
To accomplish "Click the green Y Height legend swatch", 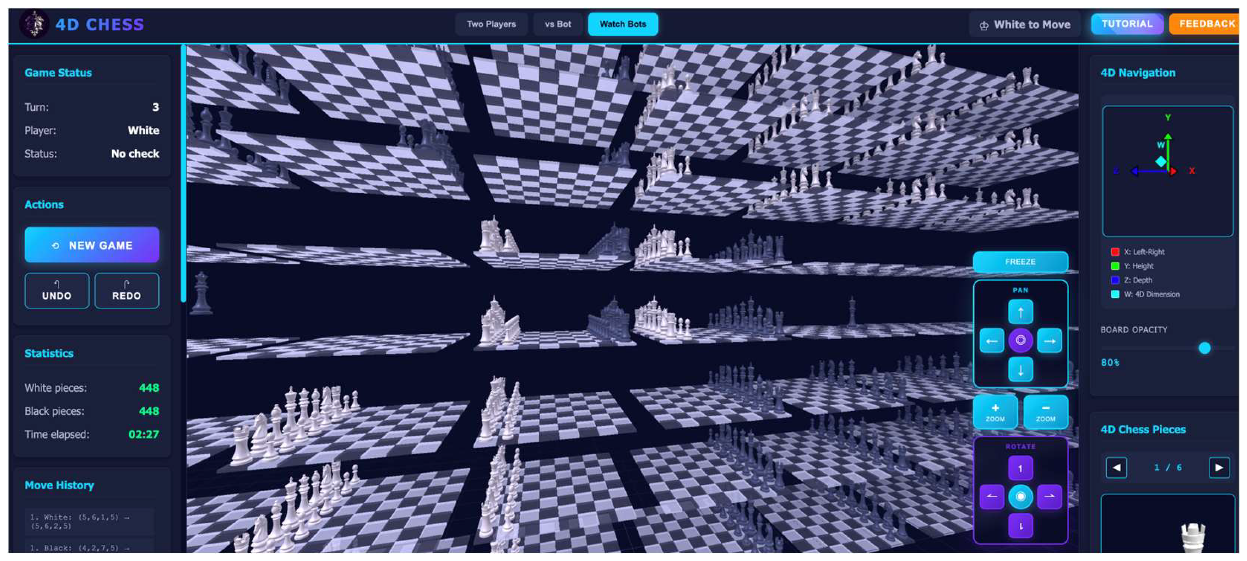I will coord(1115,266).
